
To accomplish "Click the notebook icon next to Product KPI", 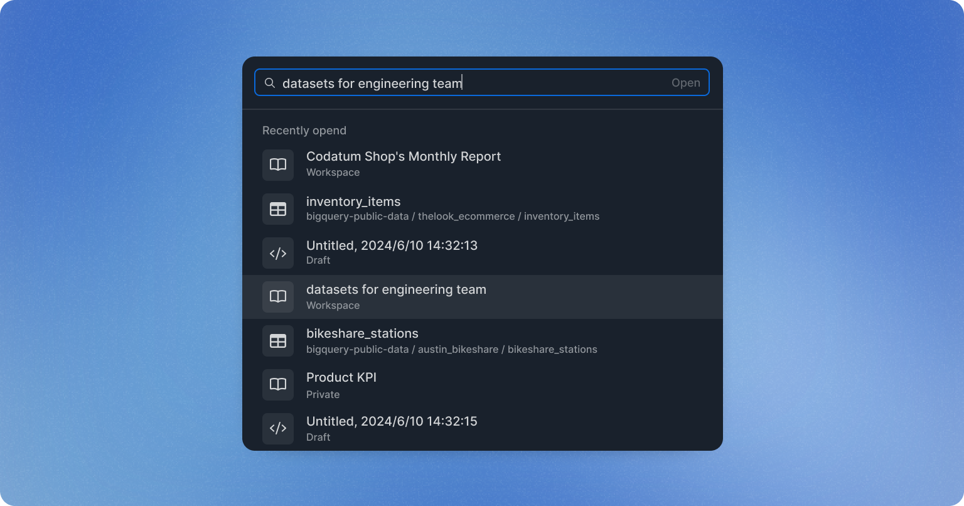I will 278,385.
